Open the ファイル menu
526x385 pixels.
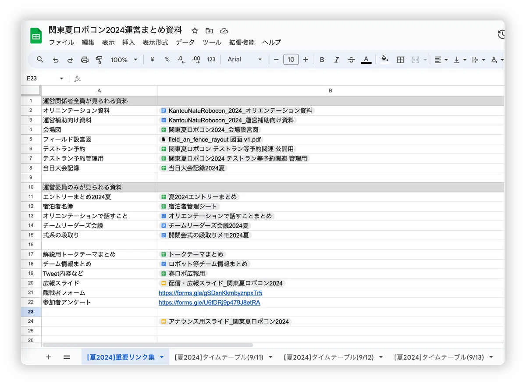point(61,43)
